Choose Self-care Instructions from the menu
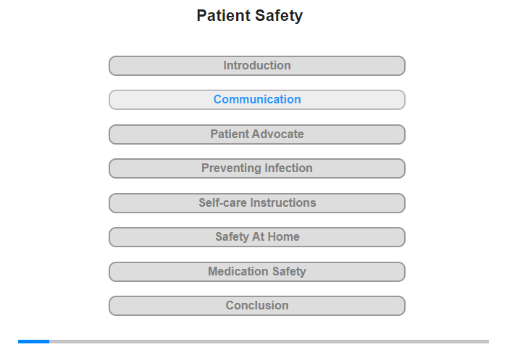This screenshot has height=347, width=507. point(256,203)
